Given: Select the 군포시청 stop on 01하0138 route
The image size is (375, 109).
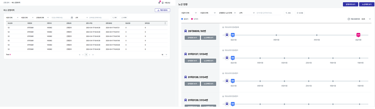Looking at the screenshot, I should pos(308,81).
